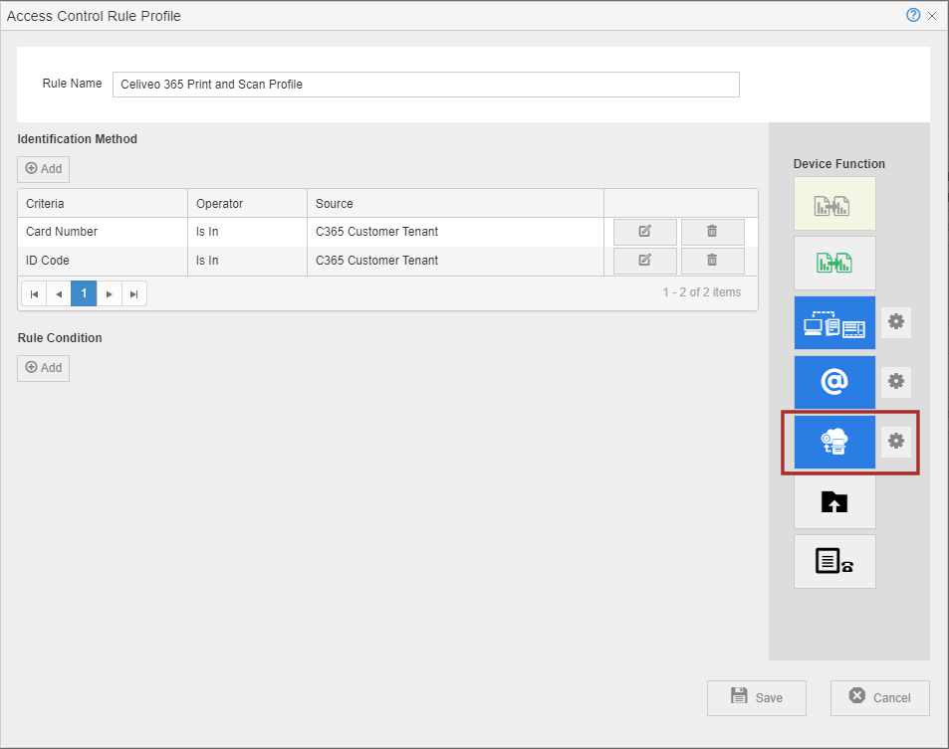Go to previous page of criteria table
The image size is (949, 749).
point(59,293)
